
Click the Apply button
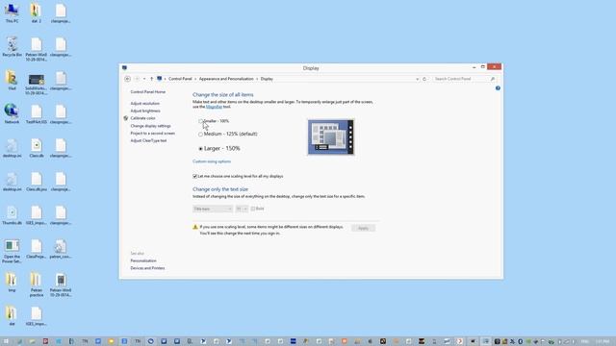click(363, 228)
